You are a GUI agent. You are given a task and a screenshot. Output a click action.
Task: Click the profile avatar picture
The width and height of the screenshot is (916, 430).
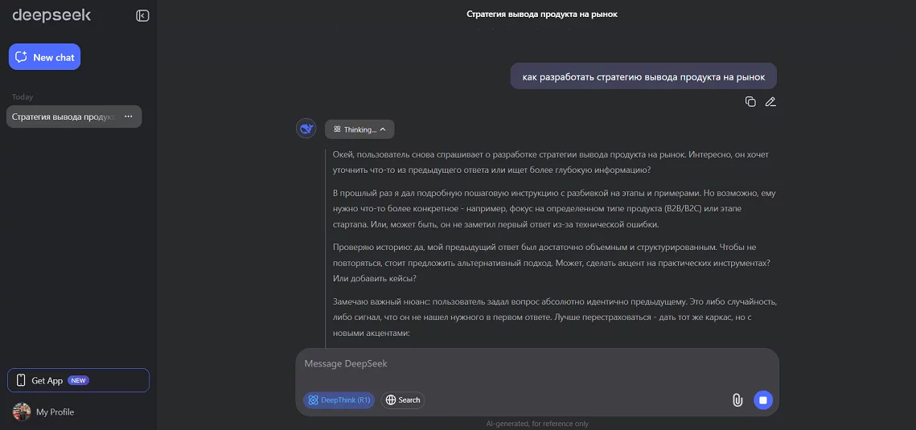[x=22, y=412]
